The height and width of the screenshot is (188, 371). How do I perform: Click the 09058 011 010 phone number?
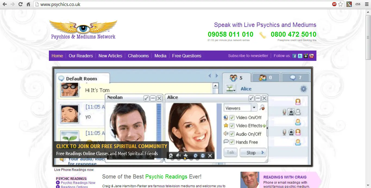tap(231, 35)
